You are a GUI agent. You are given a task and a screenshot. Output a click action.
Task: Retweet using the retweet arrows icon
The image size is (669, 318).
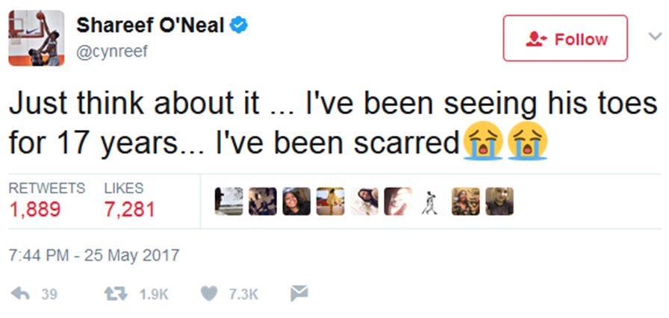pyautogui.click(x=116, y=293)
